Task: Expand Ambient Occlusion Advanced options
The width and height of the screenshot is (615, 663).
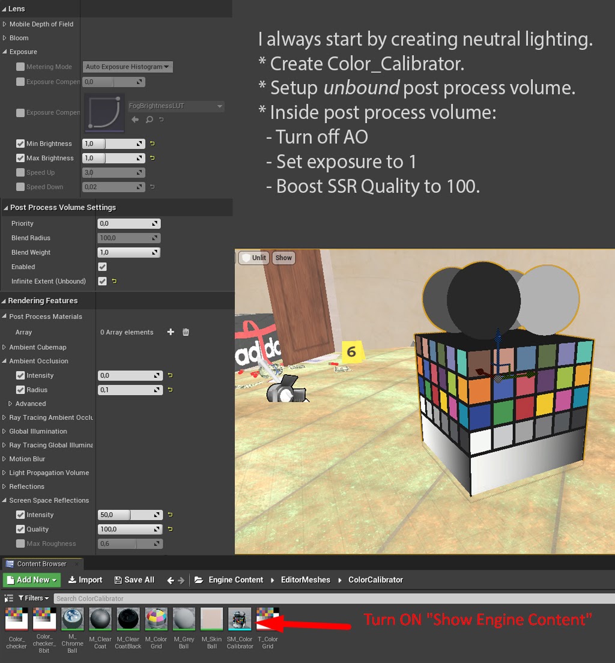Action: [x=10, y=404]
